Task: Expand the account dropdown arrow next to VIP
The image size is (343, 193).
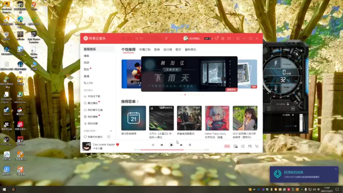Action: coord(212,39)
